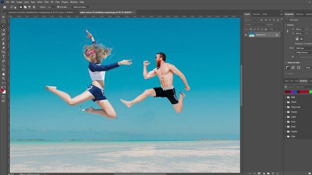Click the Background layer thumbnail

(252, 35)
